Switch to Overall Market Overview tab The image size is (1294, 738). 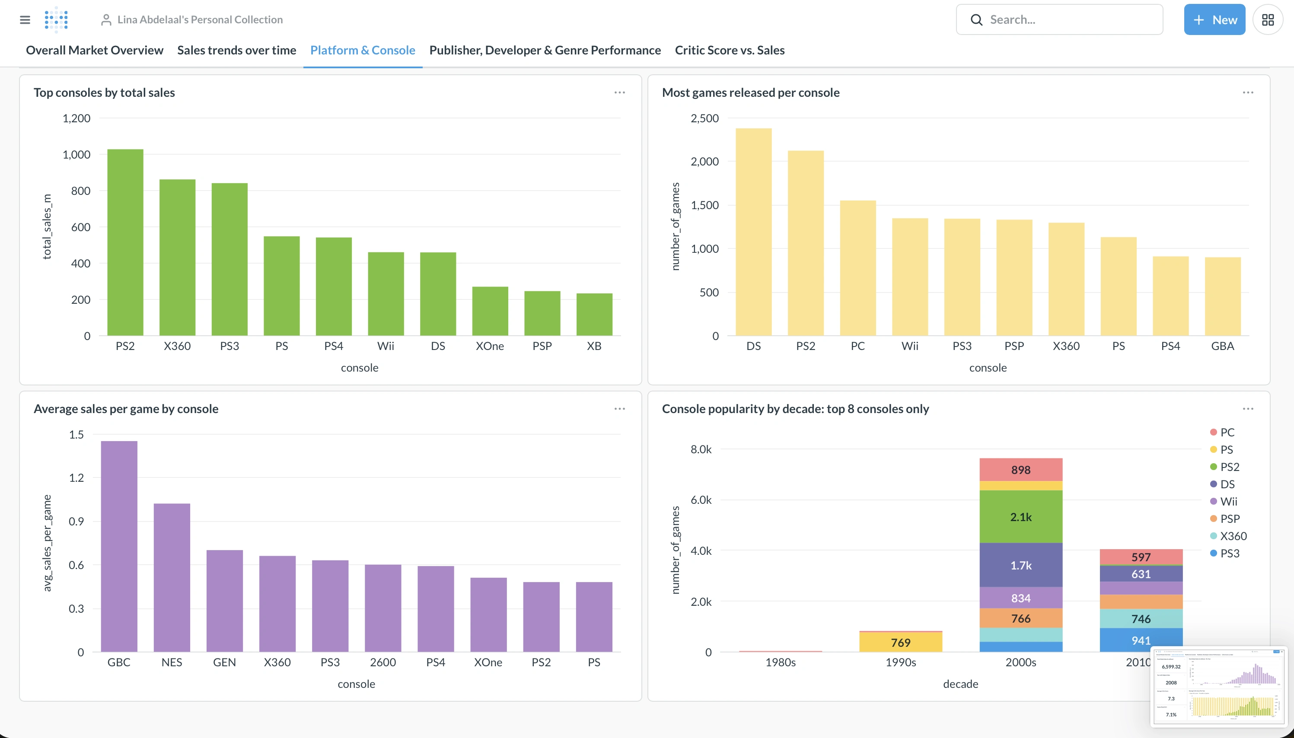pos(94,50)
